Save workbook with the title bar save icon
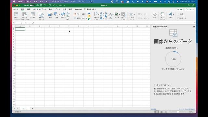 coord(41,5)
